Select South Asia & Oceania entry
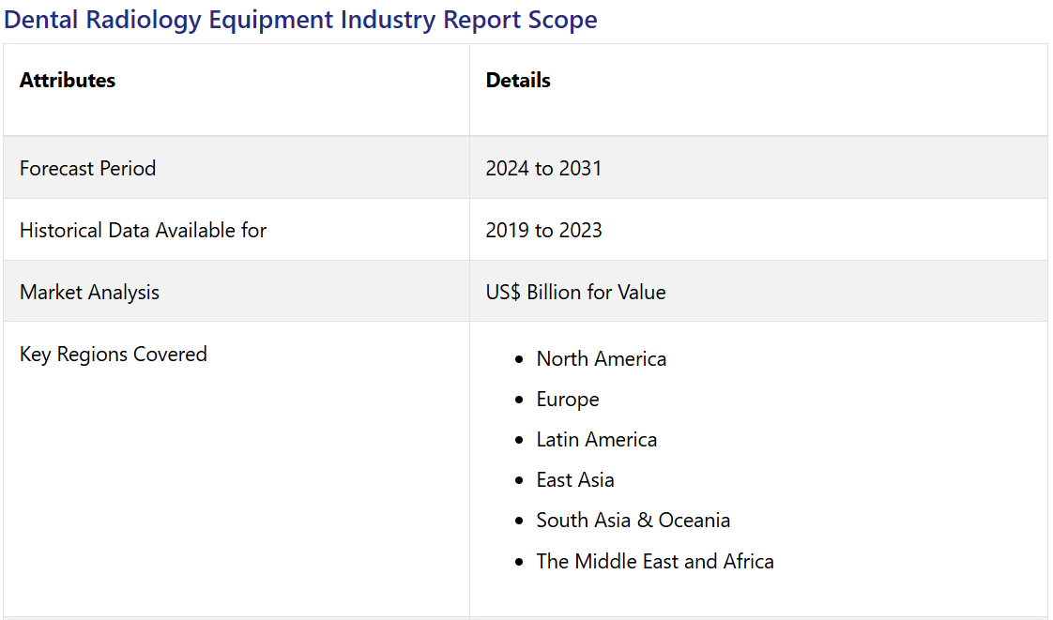 click(633, 521)
